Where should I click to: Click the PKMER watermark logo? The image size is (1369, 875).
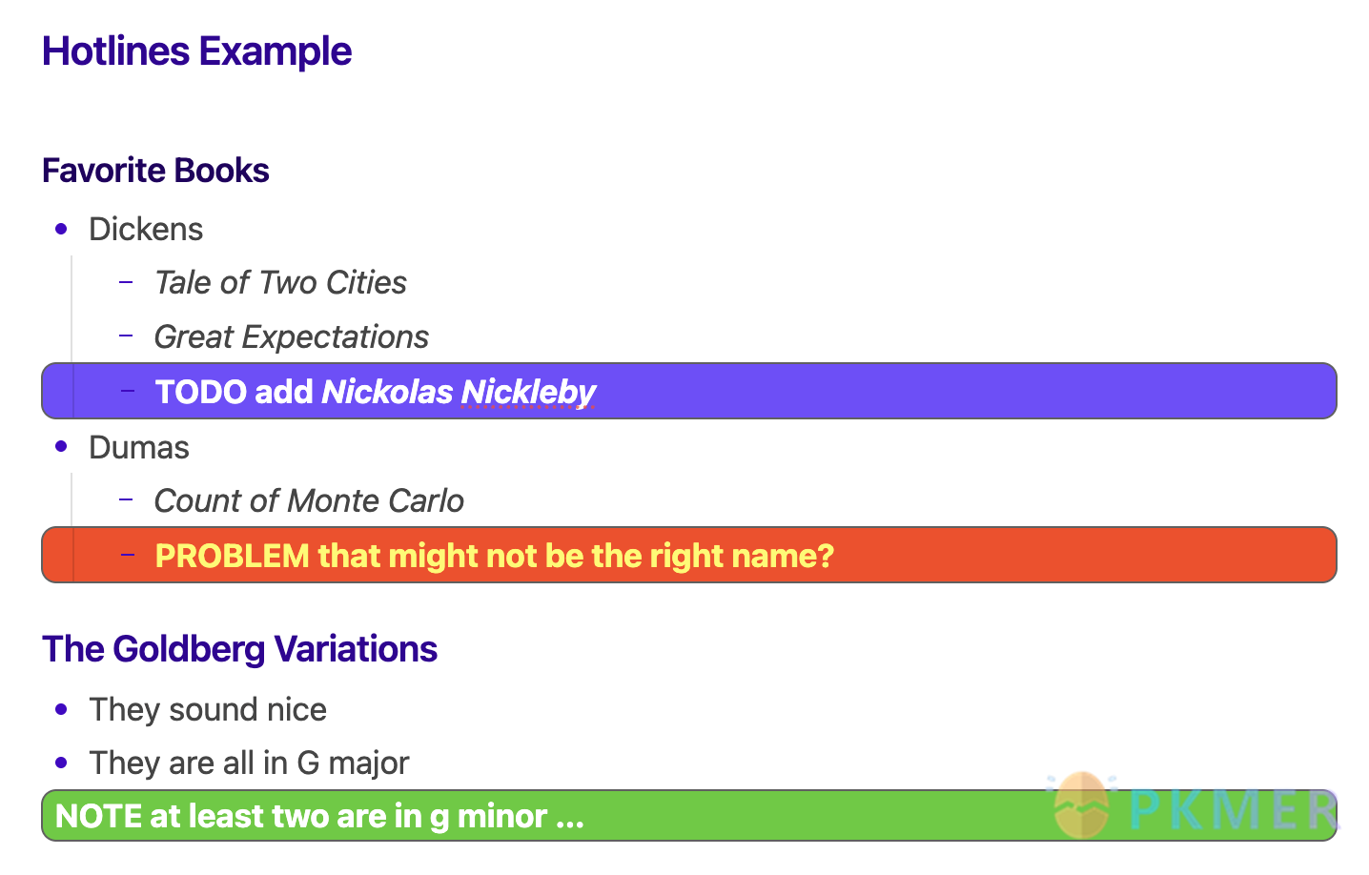pos(1194,806)
